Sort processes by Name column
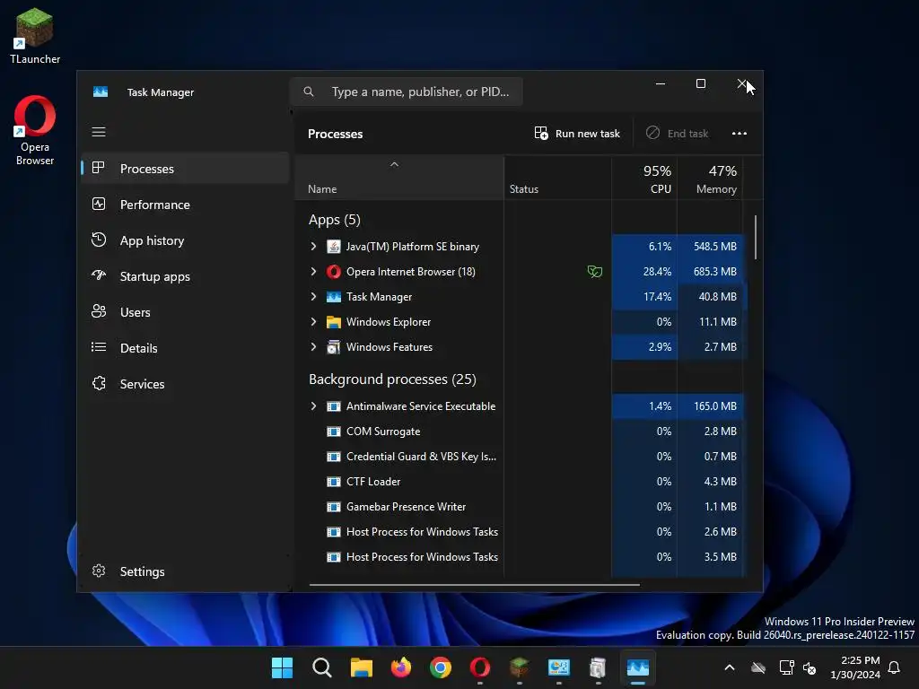The image size is (919, 689). [399, 179]
